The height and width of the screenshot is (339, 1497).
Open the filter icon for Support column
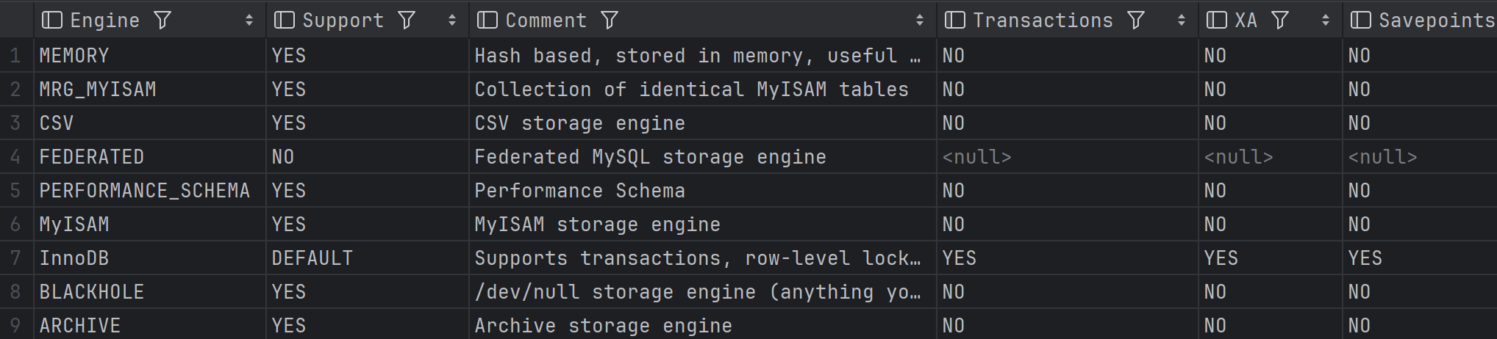point(407,21)
